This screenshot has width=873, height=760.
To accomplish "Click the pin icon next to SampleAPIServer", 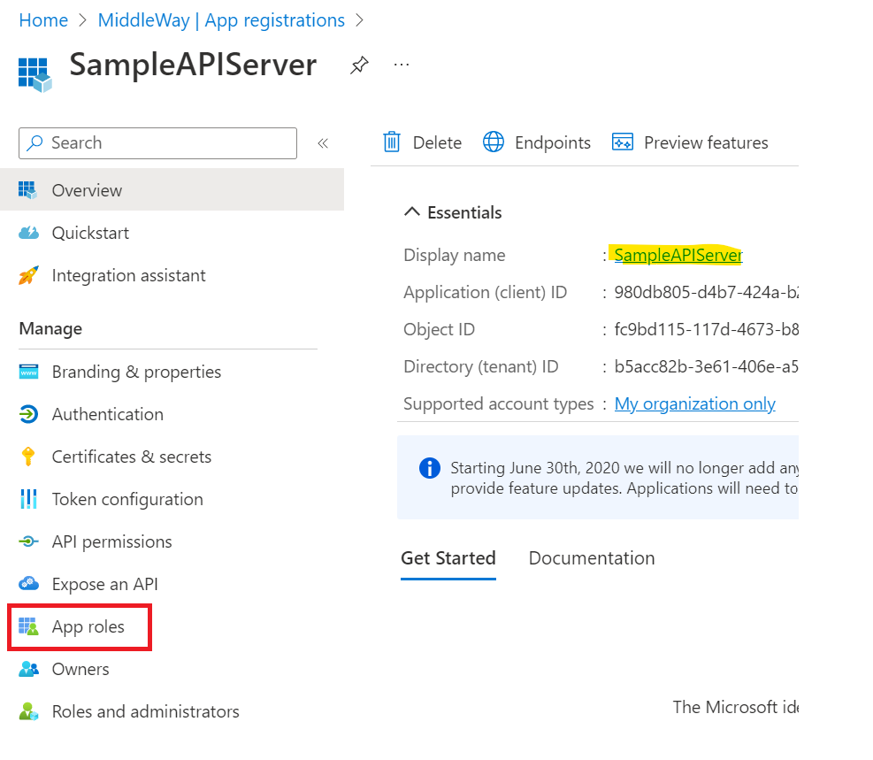I will coord(359,65).
